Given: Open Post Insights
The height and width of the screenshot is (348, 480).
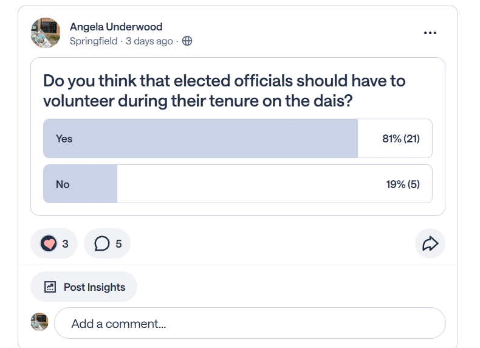Looking at the screenshot, I should pyautogui.click(x=94, y=287).
